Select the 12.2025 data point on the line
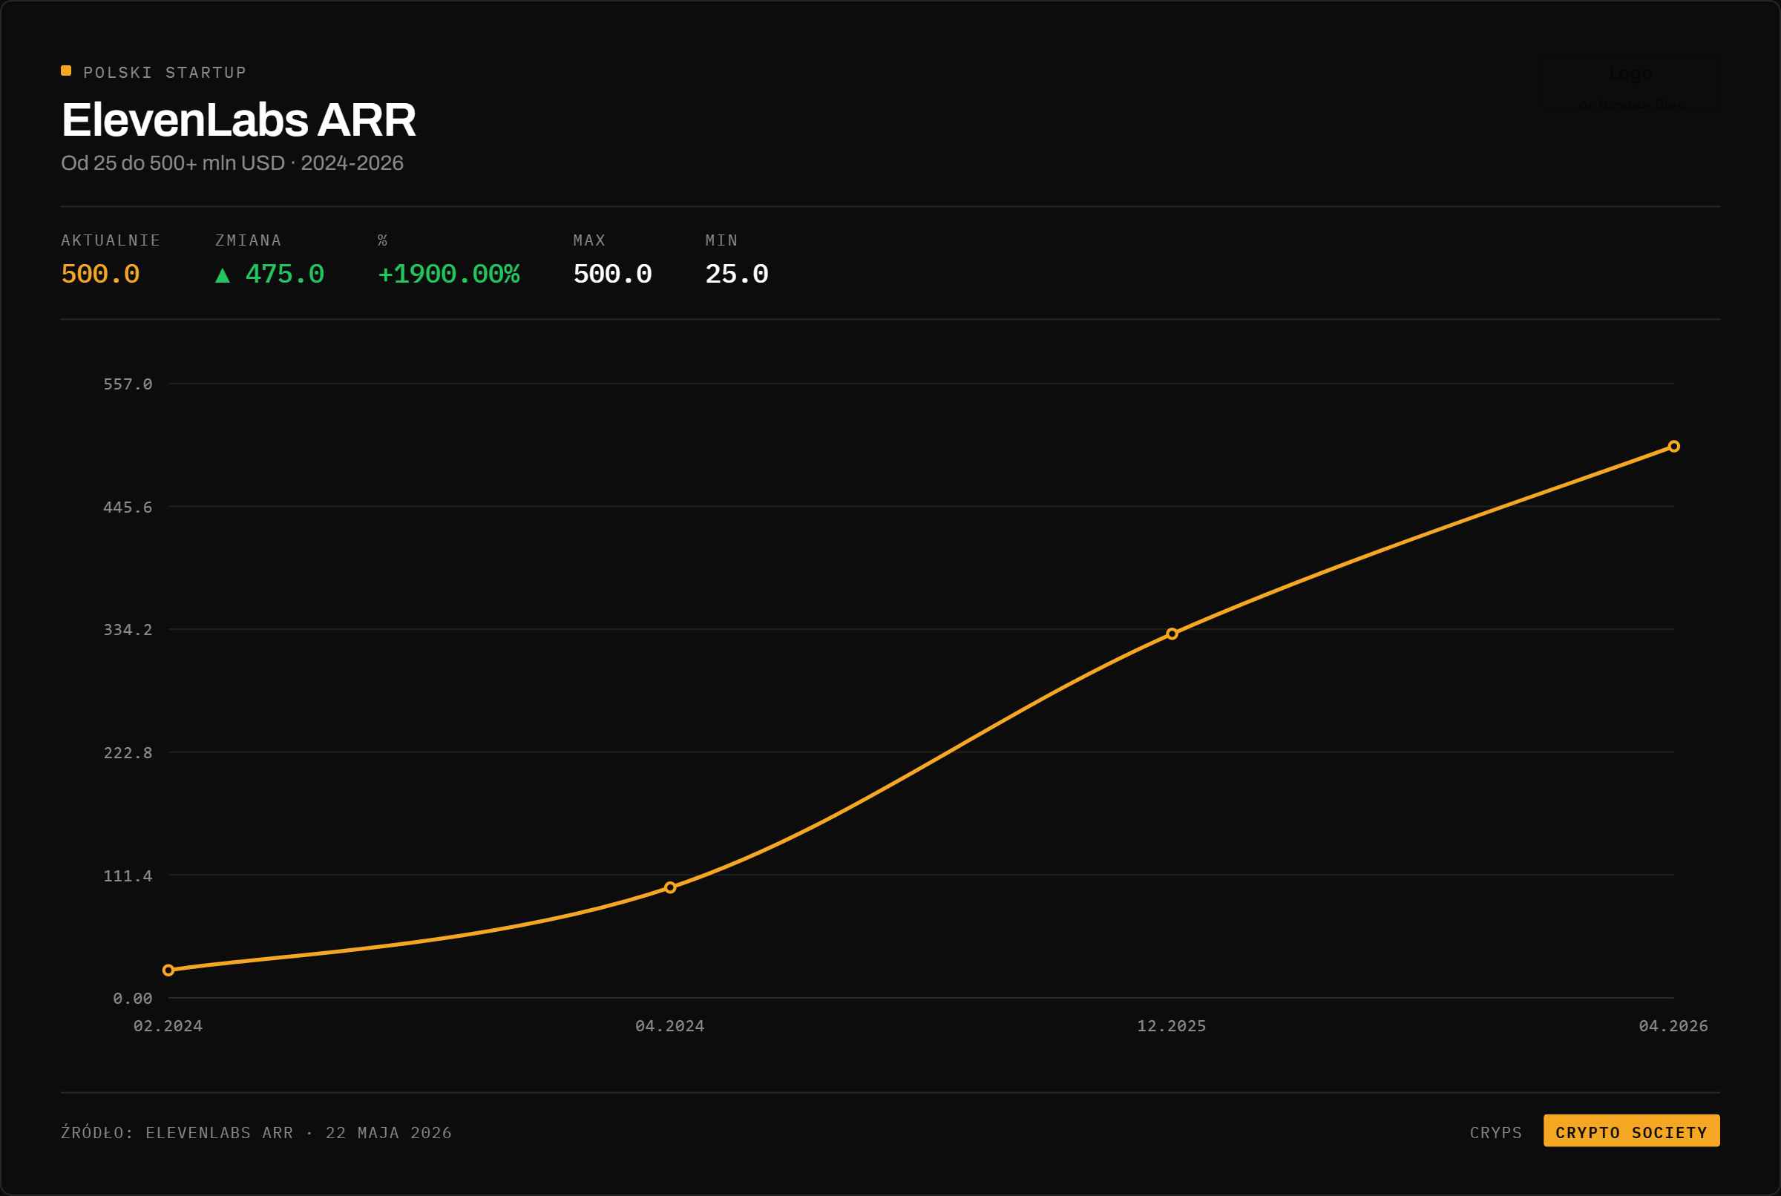 1172,634
